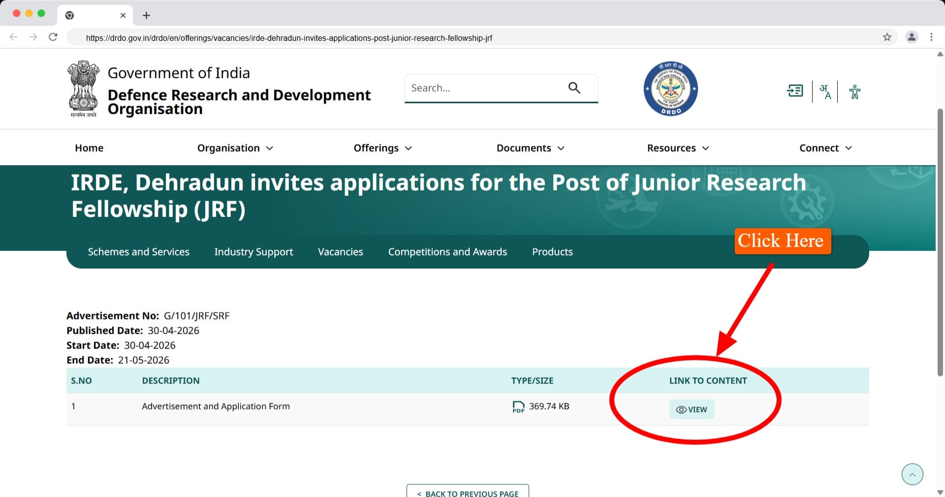
Task: Click the 369.74 KB file size text
Action: pos(549,406)
